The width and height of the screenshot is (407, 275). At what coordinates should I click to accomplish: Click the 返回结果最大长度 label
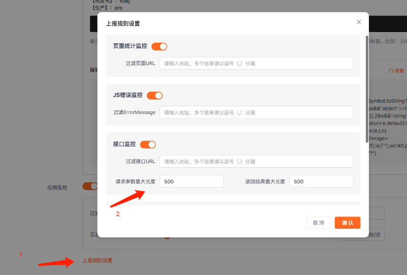pyautogui.click(x=265, y=181)
